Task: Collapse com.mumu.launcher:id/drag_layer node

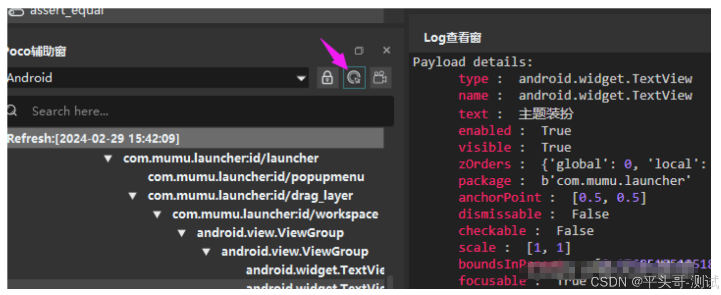Action: click(x=132, y=196)
